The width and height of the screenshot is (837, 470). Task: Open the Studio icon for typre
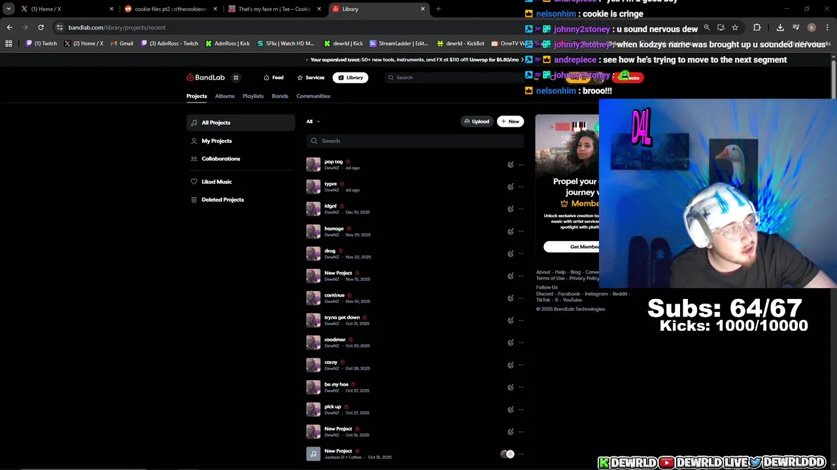[x=511, y=187]
